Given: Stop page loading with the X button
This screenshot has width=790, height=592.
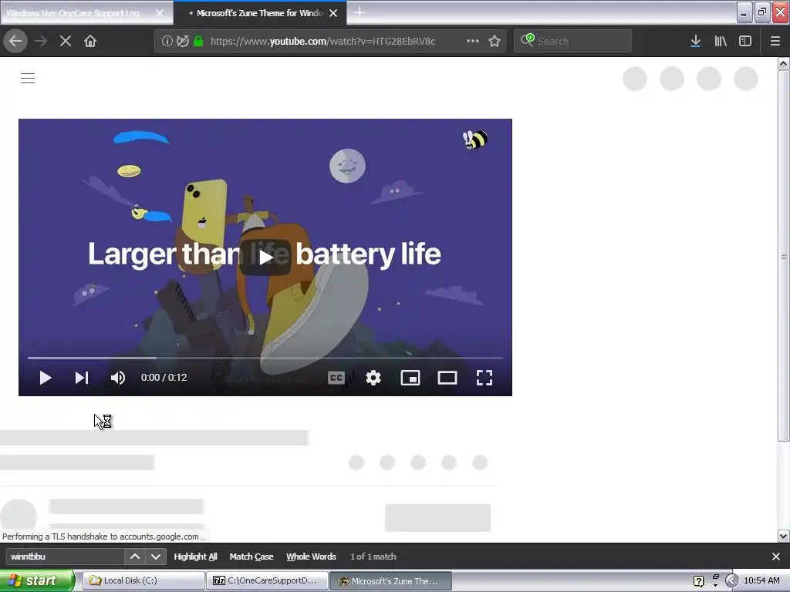Looking at the screenshot, I should point(66,41).
